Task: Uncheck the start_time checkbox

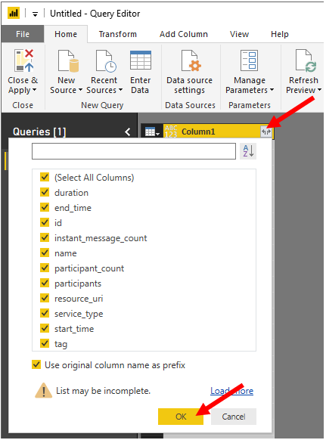Action: point(45,328)
